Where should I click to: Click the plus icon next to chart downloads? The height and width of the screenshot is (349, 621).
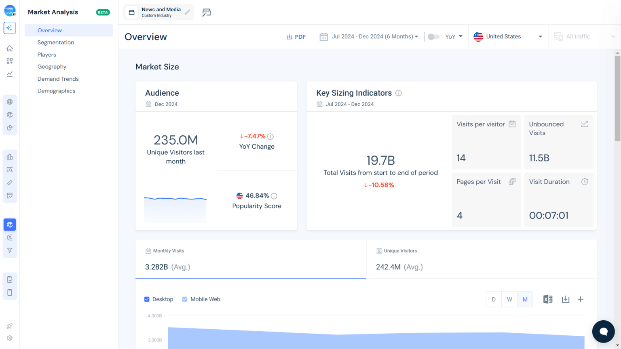click(580, 299)
